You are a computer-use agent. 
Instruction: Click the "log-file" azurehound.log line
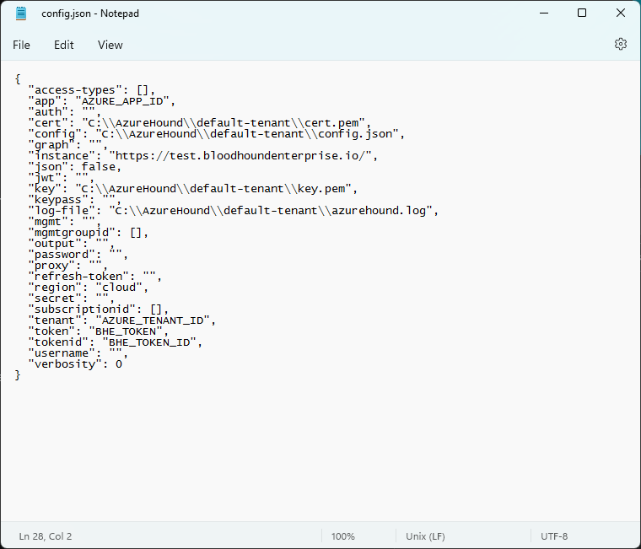coord(234,211)
